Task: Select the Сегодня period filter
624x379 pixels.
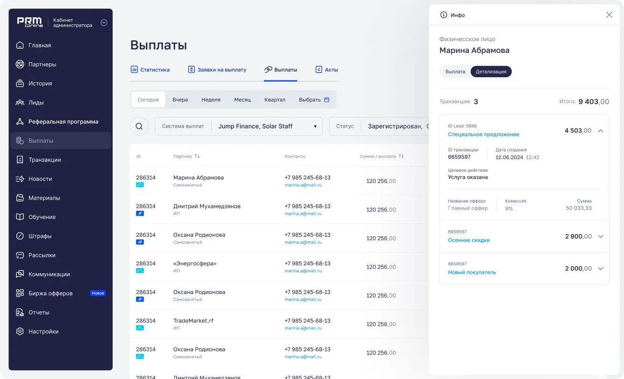Action: pyautogui.click(x=148, y=100)
